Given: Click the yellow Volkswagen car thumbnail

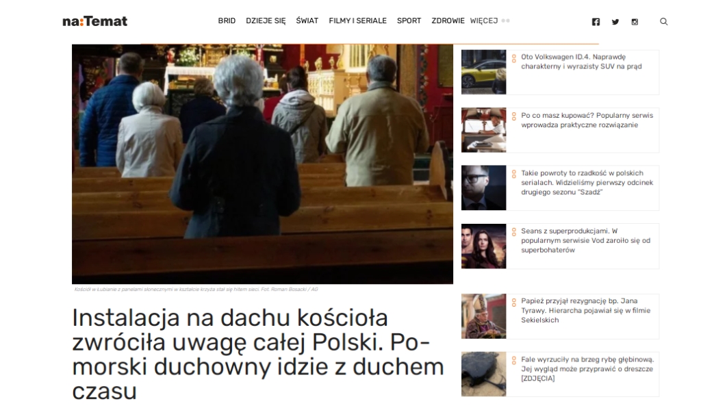Looking at the screenshot, I should tap(484, 72).
